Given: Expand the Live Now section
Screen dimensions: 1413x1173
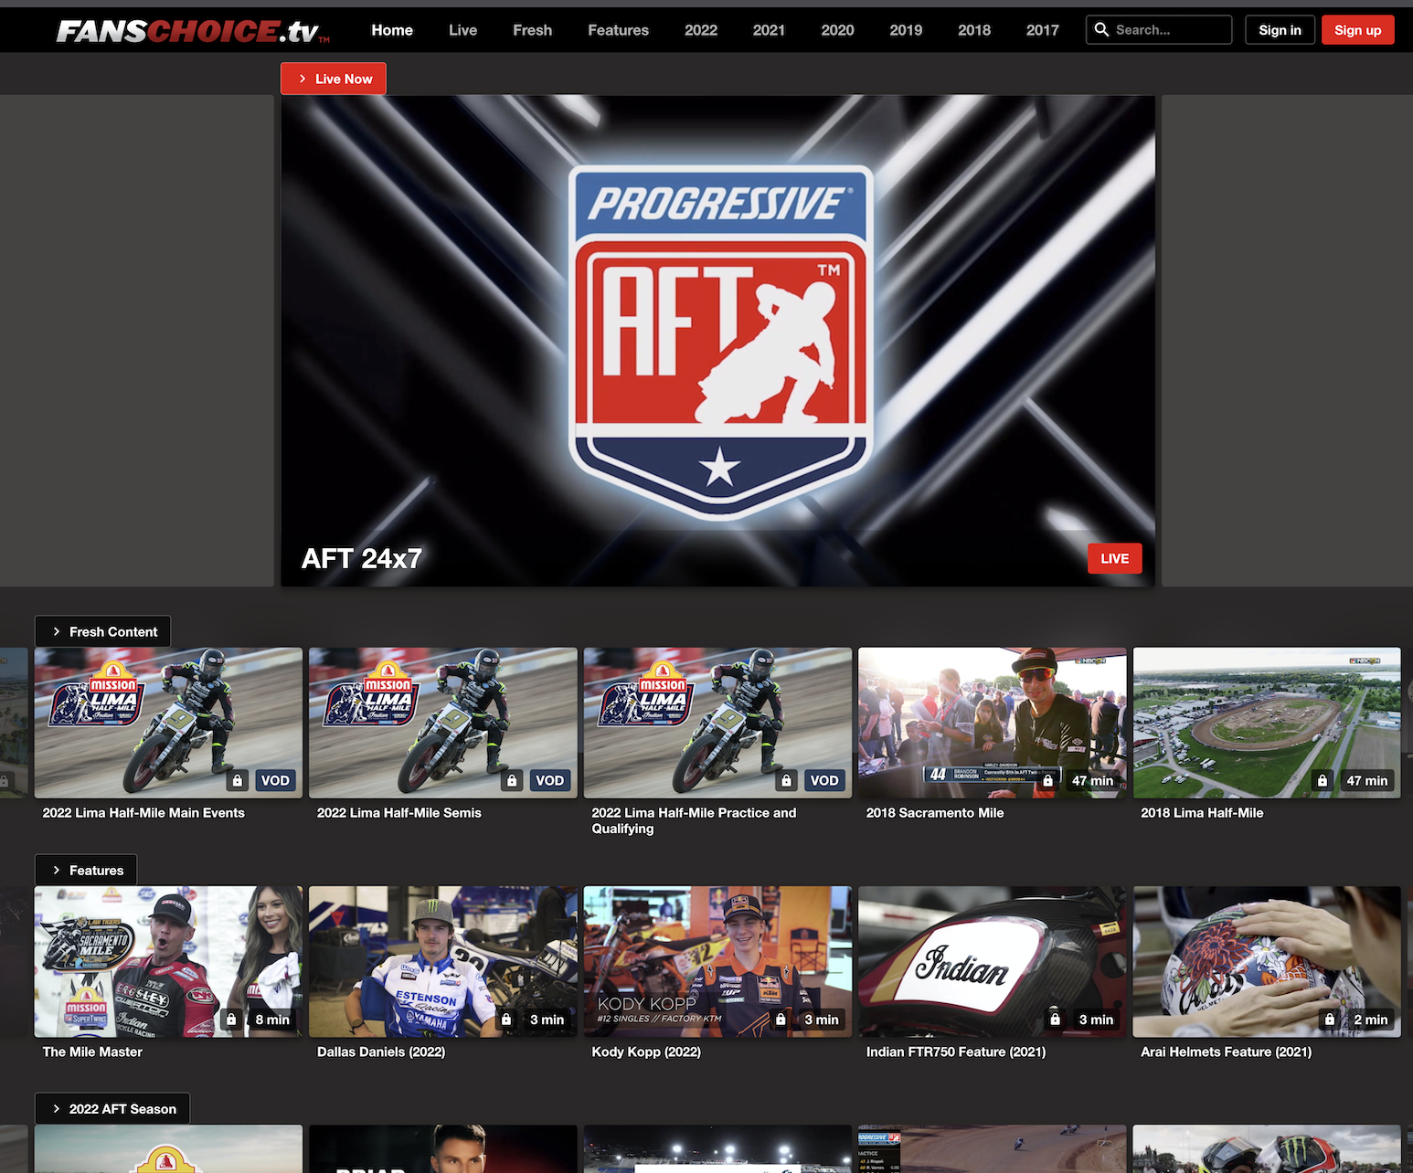Looking at the screenshot, I should coord(334,79).
